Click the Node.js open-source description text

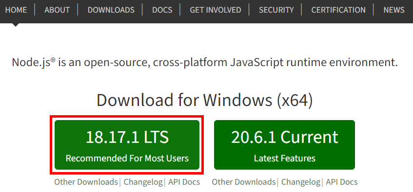tap(205, 63)
